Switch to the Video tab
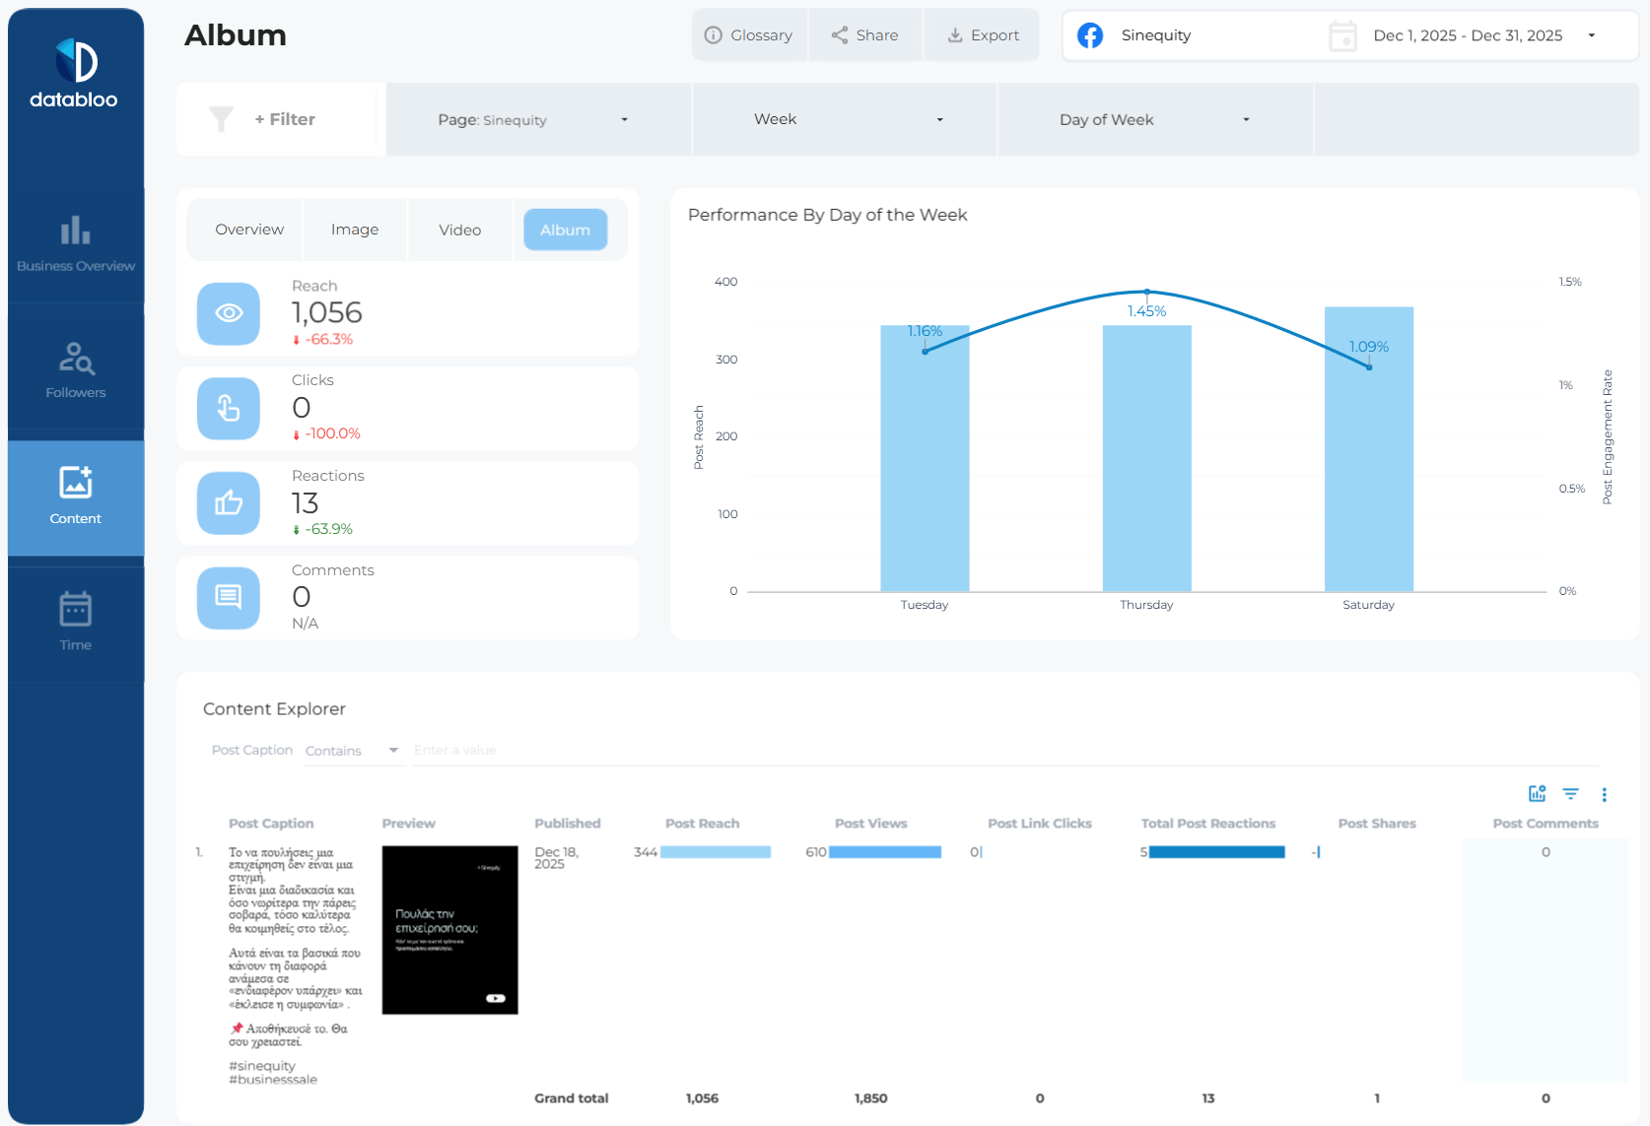This screenshot has width=1650, height=1126. [x=459, y=230]
